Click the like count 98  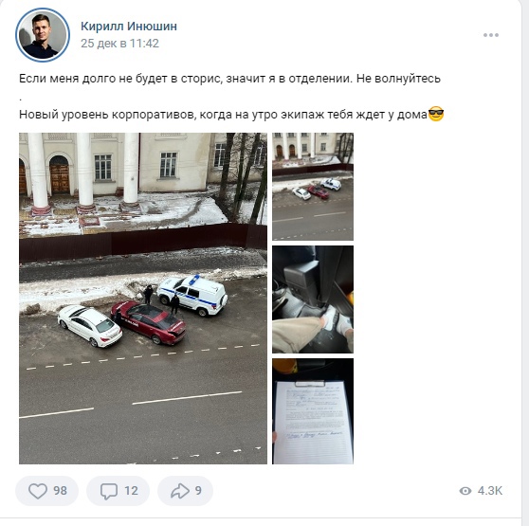[x=60, y=491]
